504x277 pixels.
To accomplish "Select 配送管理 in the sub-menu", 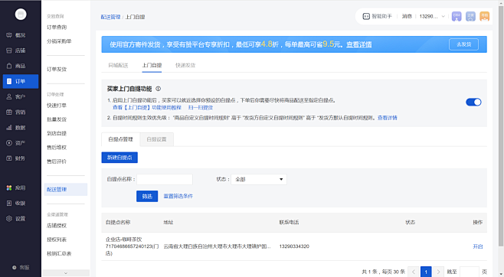I will pyautogui.click(x=66, y=189).
